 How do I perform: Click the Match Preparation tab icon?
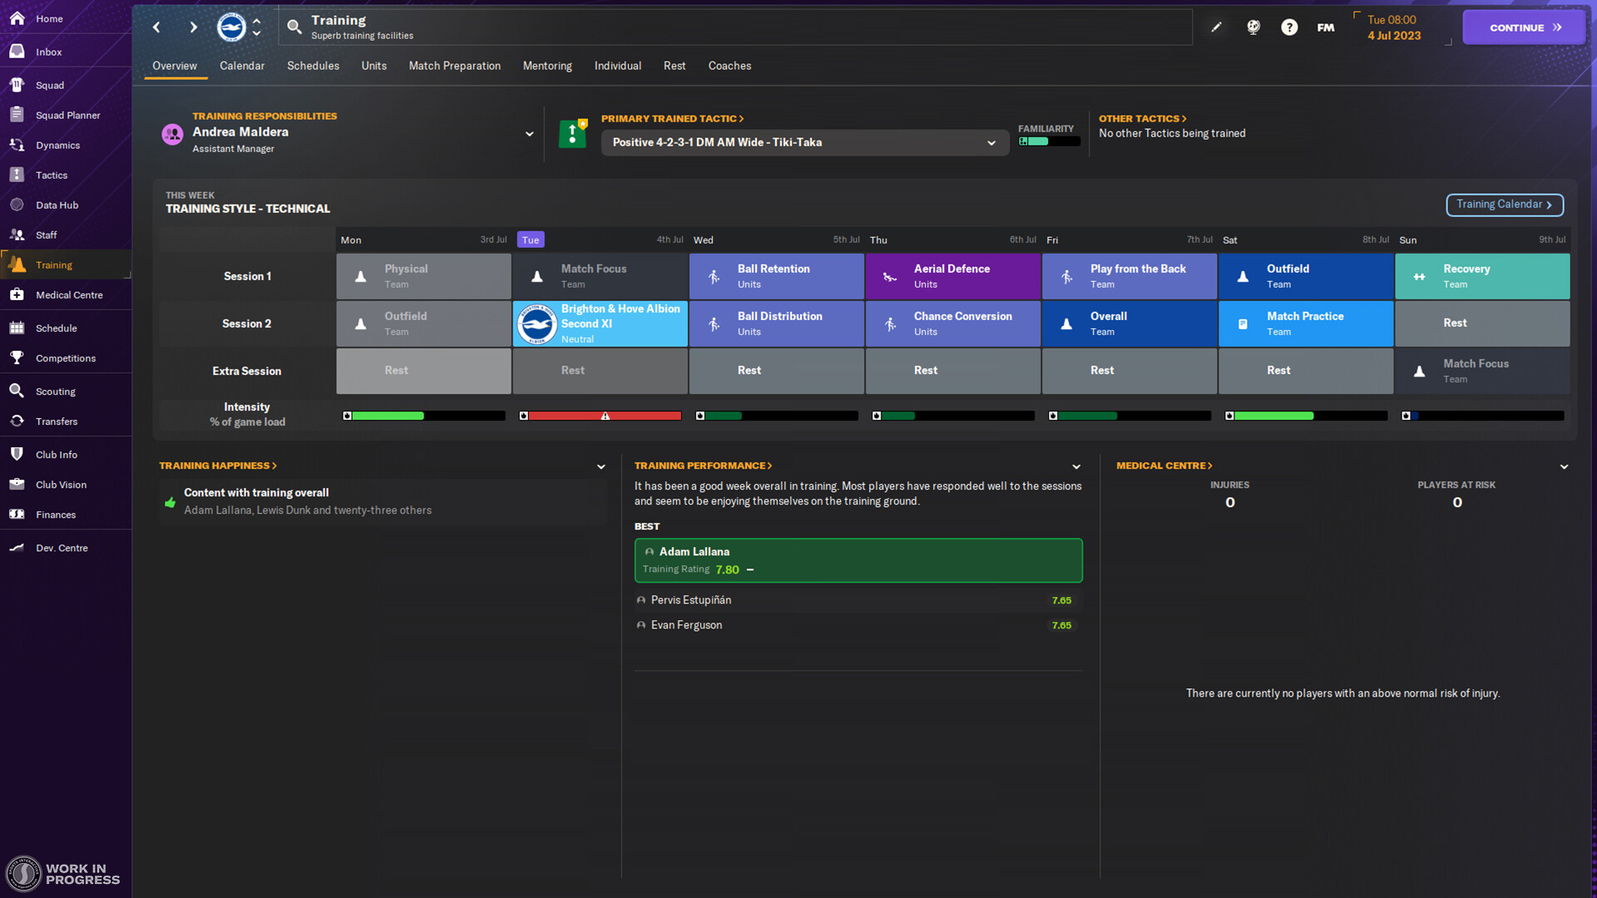pyautogui.click(x=454, y=66)
